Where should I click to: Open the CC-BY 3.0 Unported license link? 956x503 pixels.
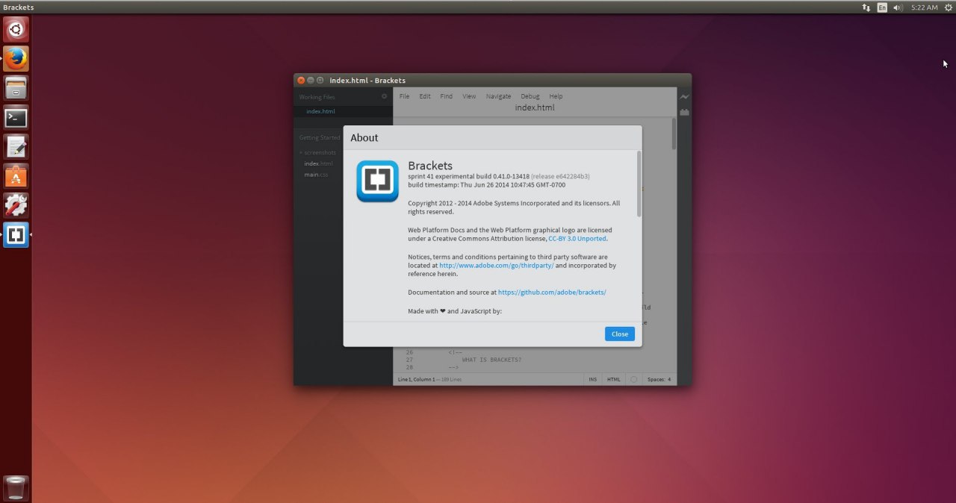coord(577,239)
